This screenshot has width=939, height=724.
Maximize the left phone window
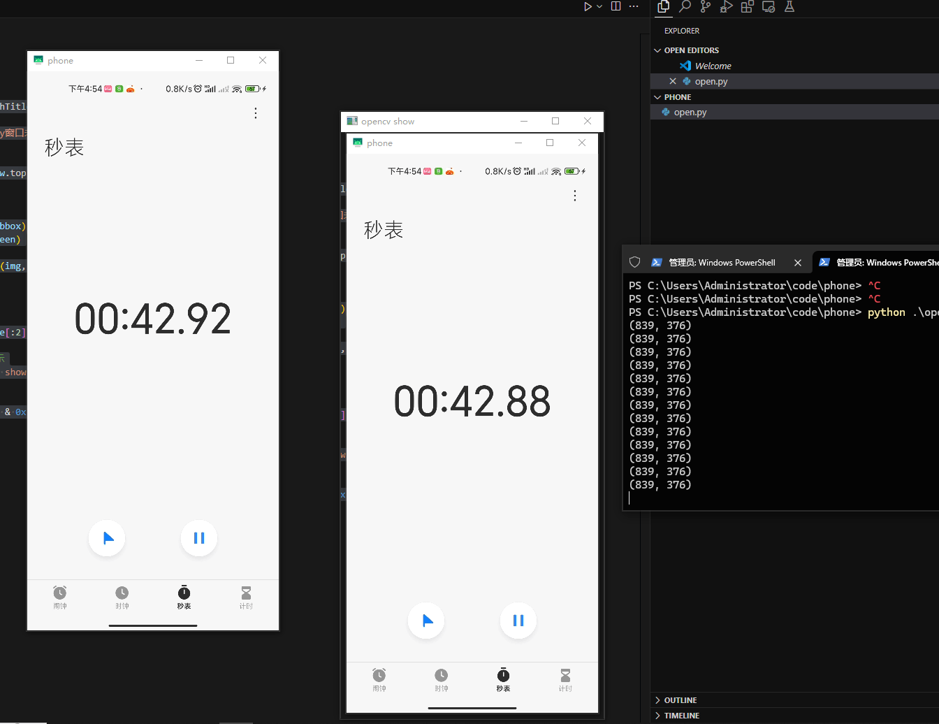(231, 61)
